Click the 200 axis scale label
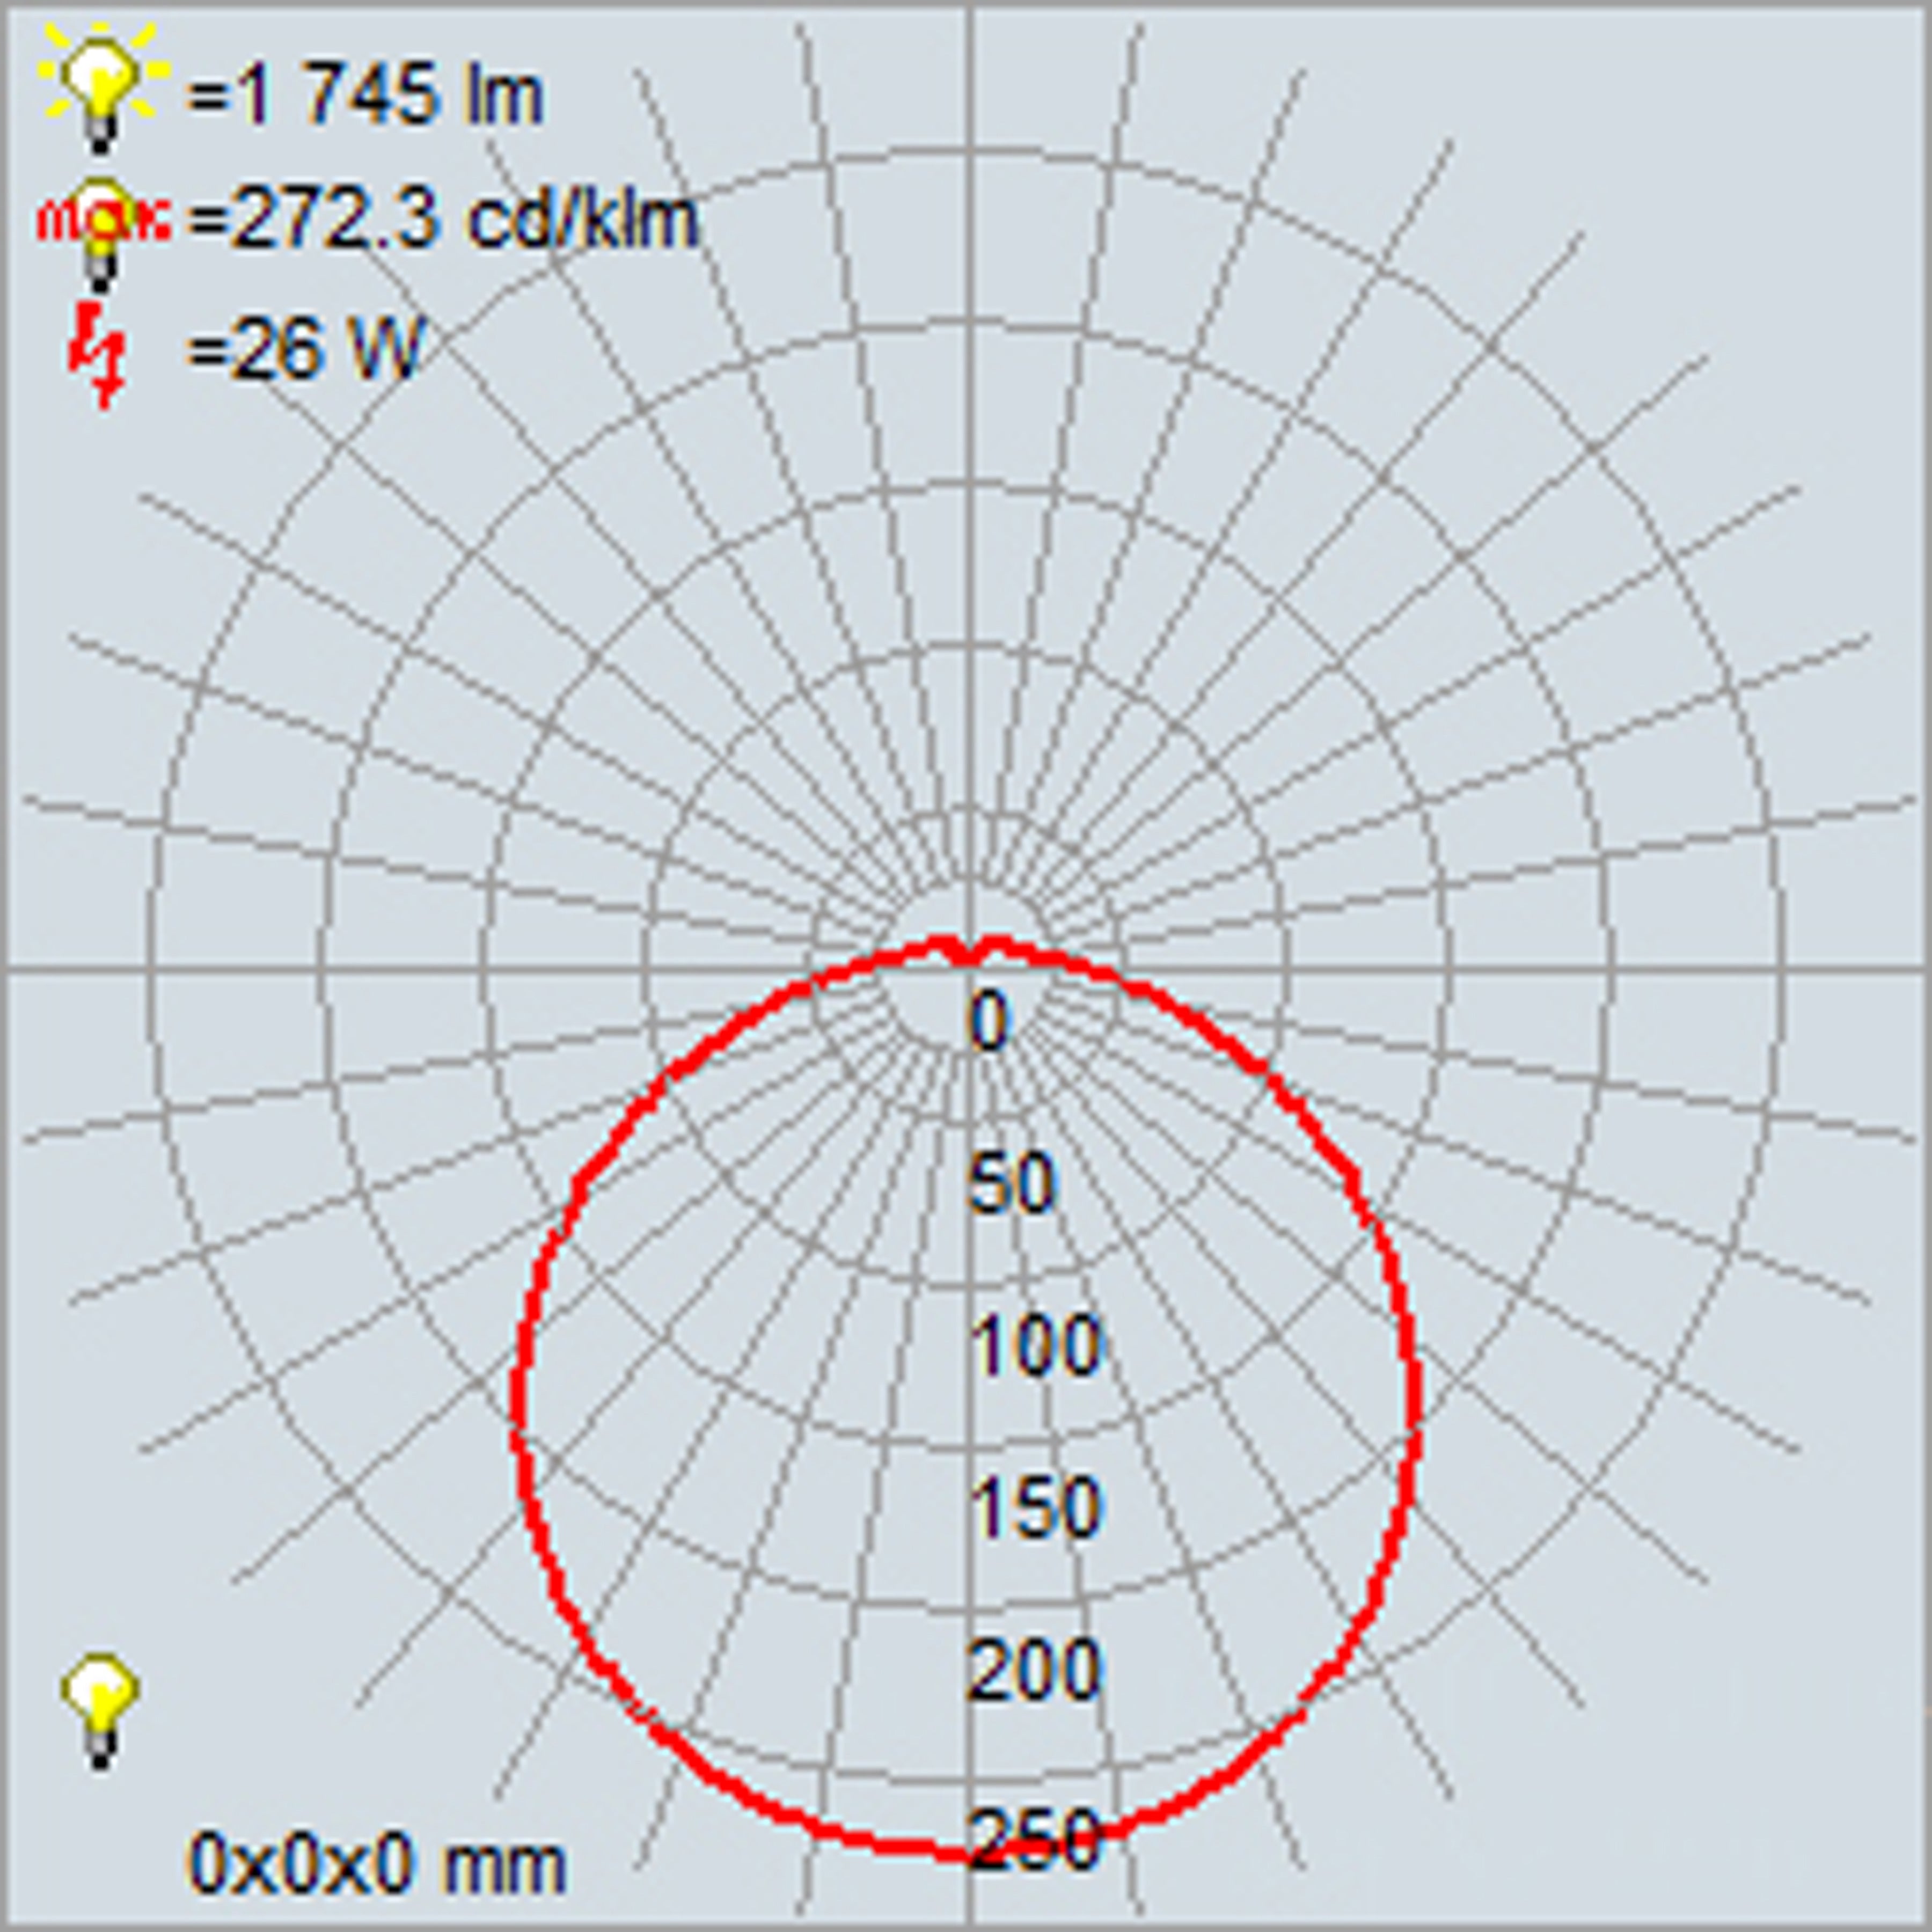Viewport: 1932px width, 1932px height. [x=1036, y=1670]
